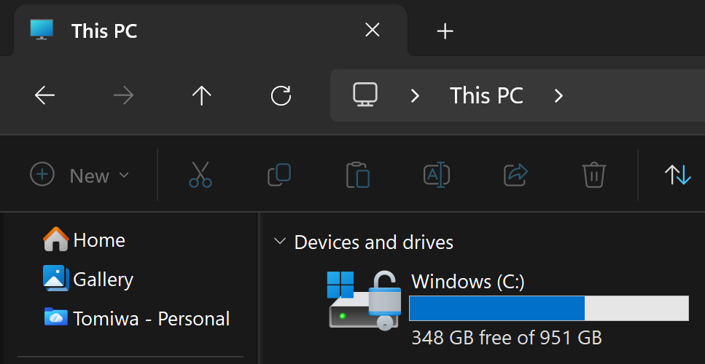The width and height of the screenshot is (705, 364).
Task: Open the Windows (C:) drive icon
Action: coord(365,300)
